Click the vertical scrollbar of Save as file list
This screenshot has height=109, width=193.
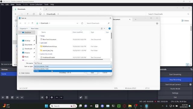(x=111, y=36)
